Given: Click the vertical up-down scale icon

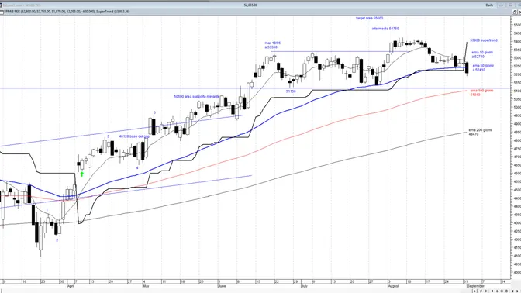Looking at the screenshot, I should tap(481, 291).
